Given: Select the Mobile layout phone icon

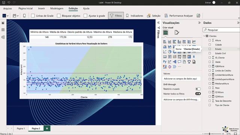Looking at the screenshot, I should [x=24, y=16].
